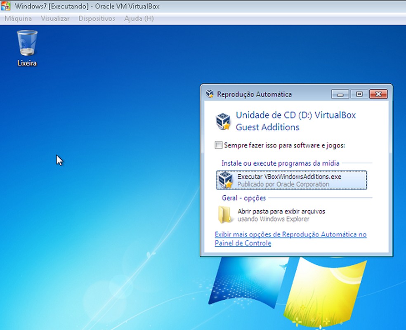Open the Máquina menu
The height and width of the screenshot is (330, 406).
click(18, 19)
